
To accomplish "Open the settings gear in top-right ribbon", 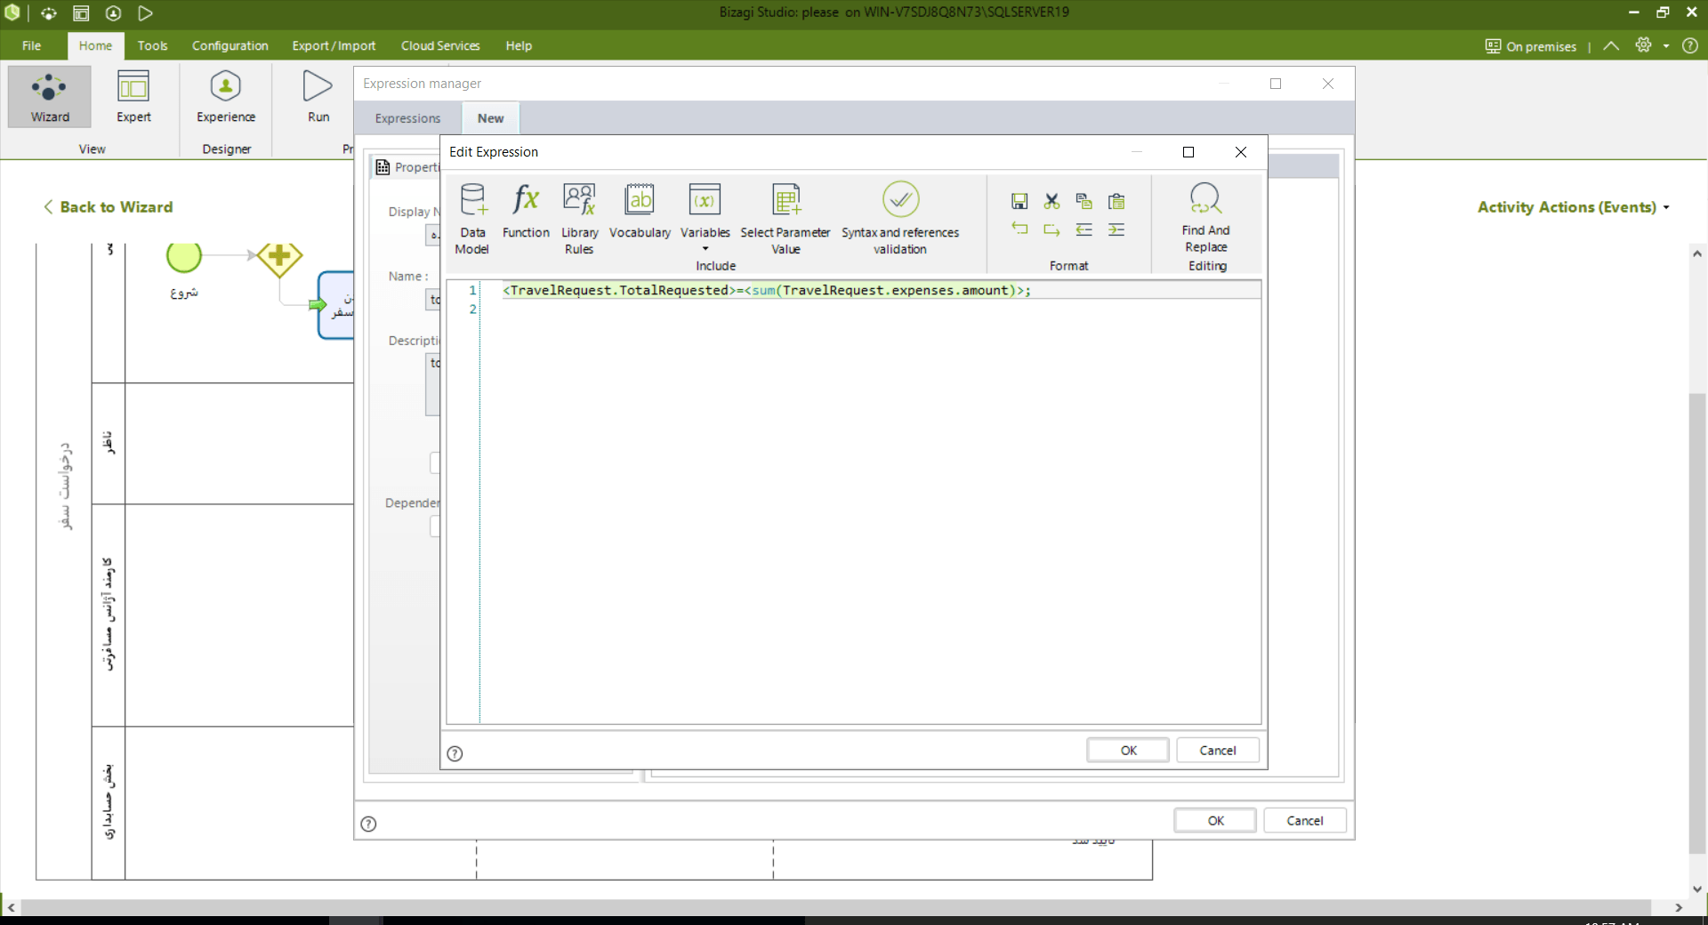I will (x=1643, y=45).
